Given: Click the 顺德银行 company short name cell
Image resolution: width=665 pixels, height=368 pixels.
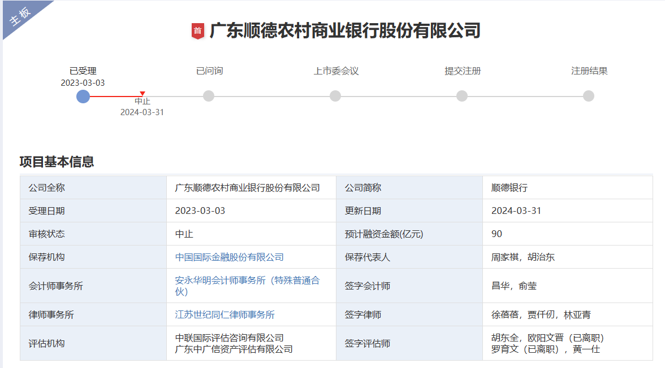Looking at the screenshot, I should [x=509, y=187].
